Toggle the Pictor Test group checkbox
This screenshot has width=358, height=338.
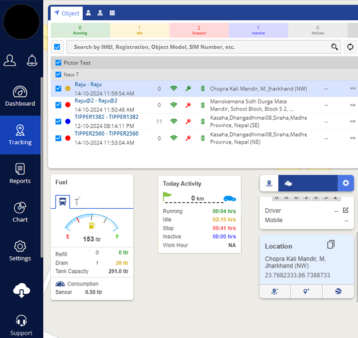pyautogui.click(x=58, y=63)
